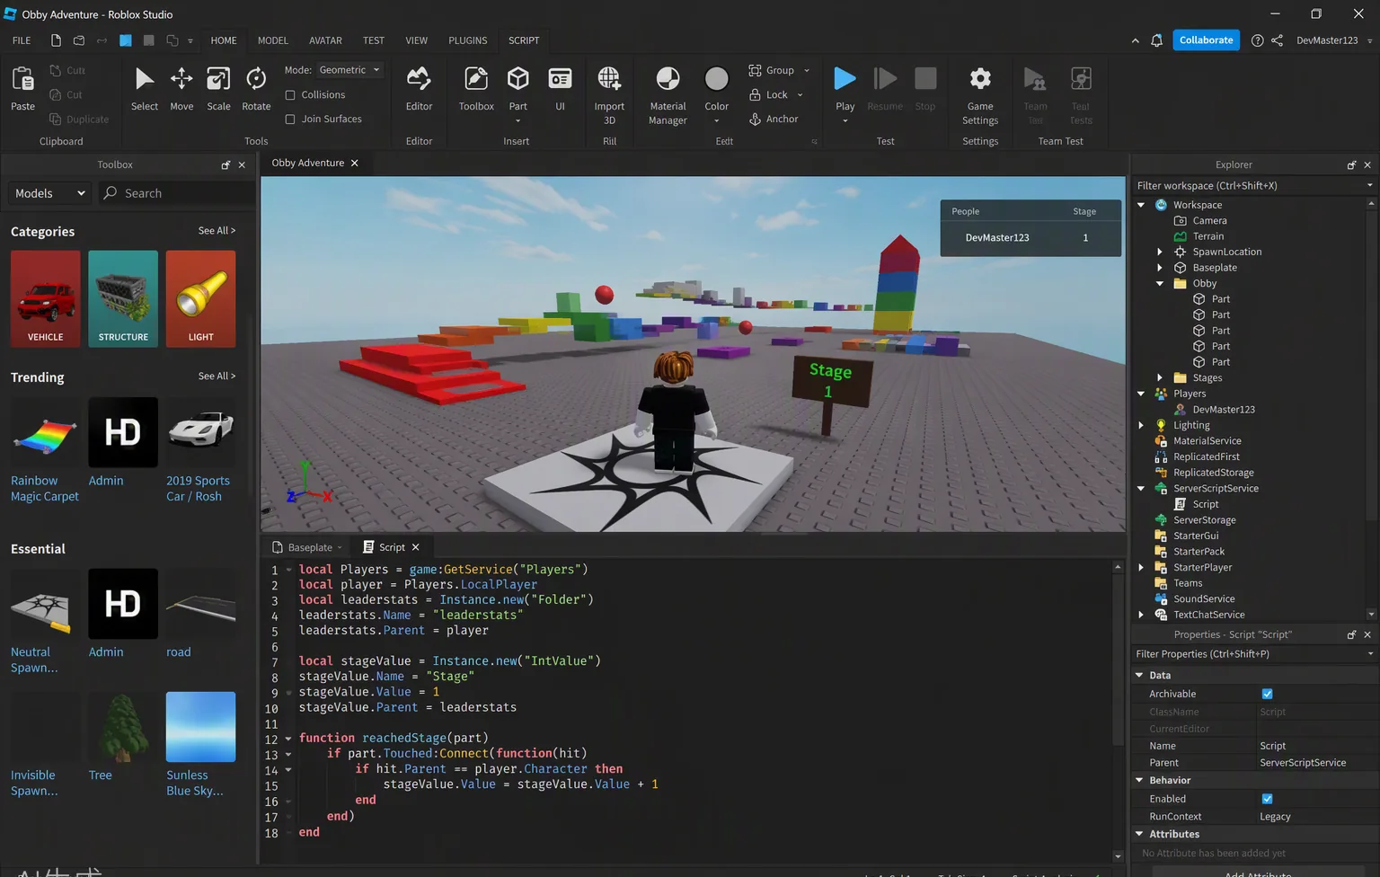Select the Color swatch circle

pos(716,79)
